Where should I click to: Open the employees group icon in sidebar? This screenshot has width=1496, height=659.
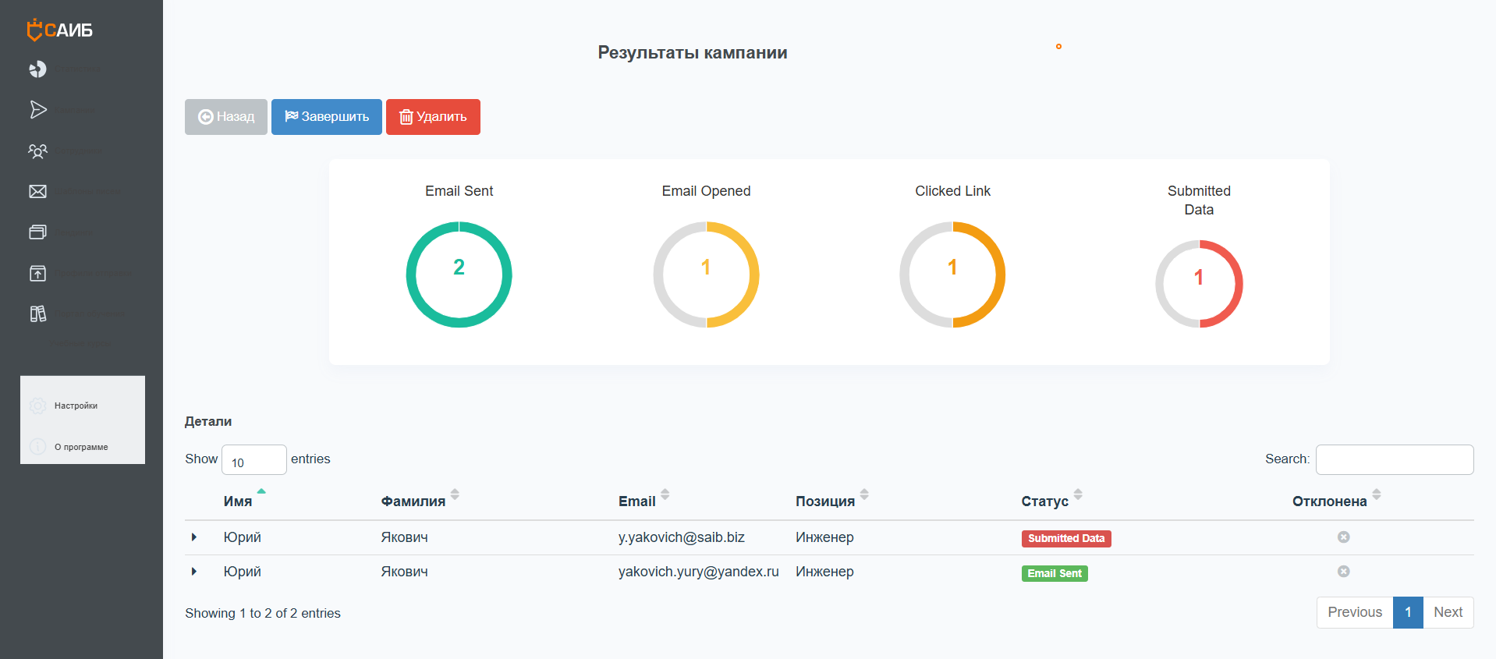pos(37,151)
